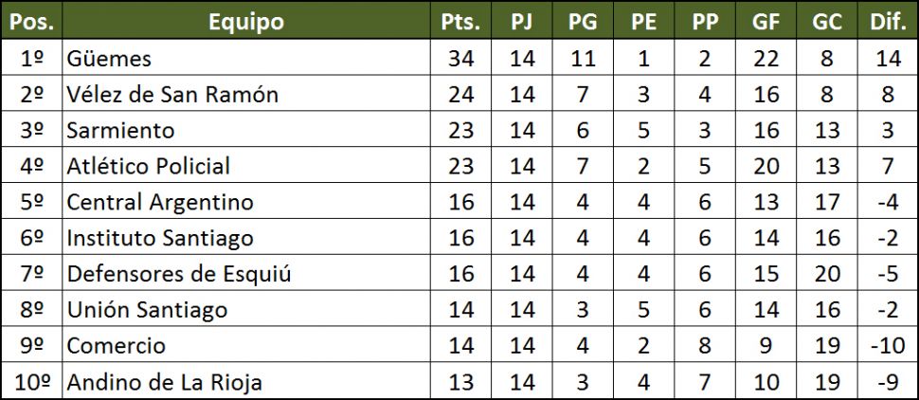919x400 pixels.
Task: Select the Sarmiento team name
Action: click(120, 131)
